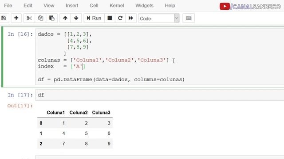Click in the In [17] cell containing df
The width and height of the screenshot is (284, 159).
coord(160,95)
